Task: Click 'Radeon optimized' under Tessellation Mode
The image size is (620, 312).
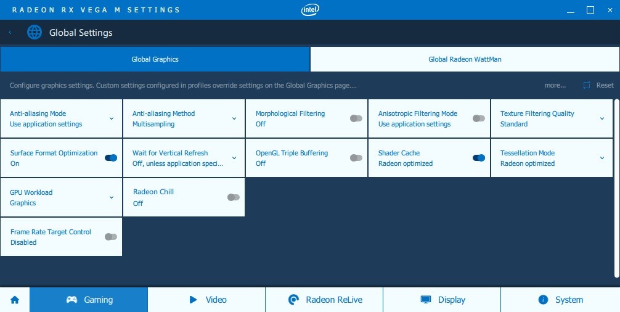Action: (x=528, y=163)
